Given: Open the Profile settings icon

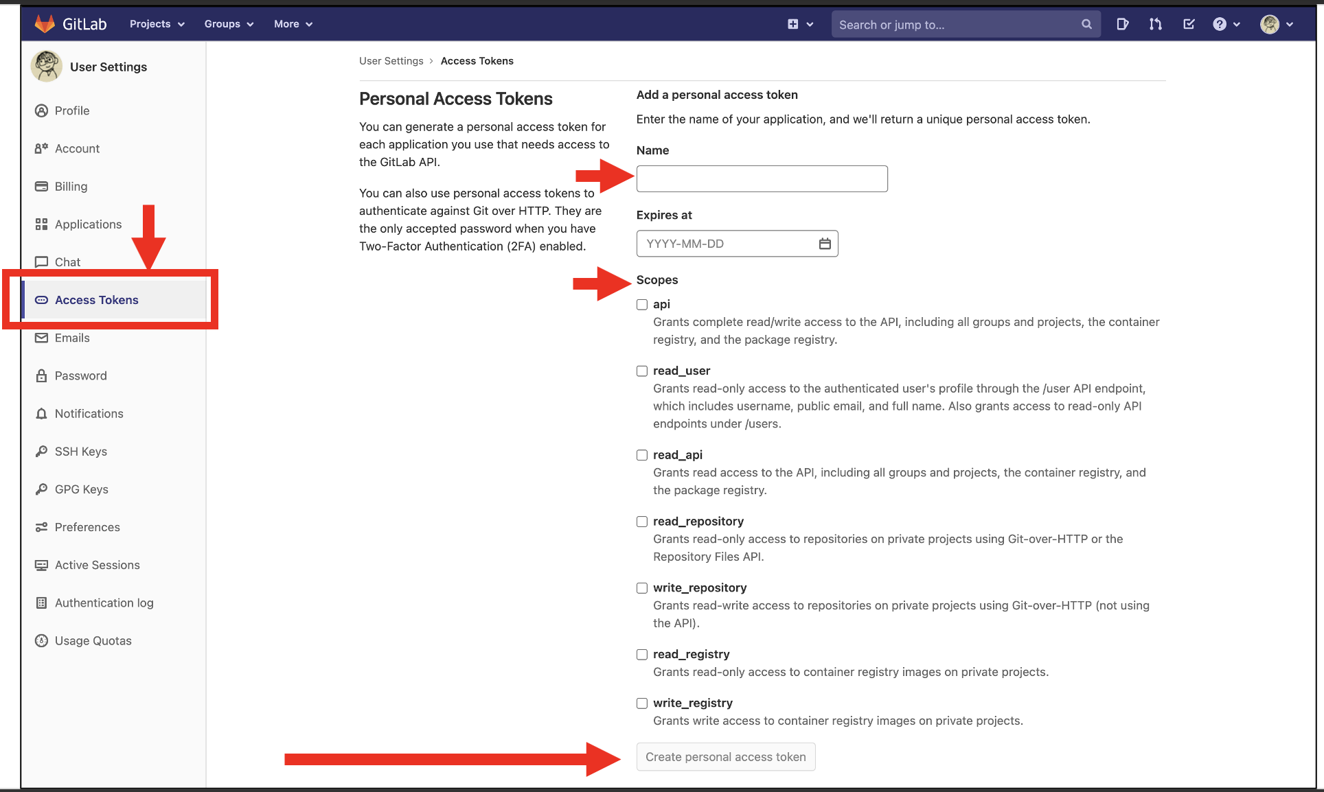Looking at the screenshot, I should [41, 110].
